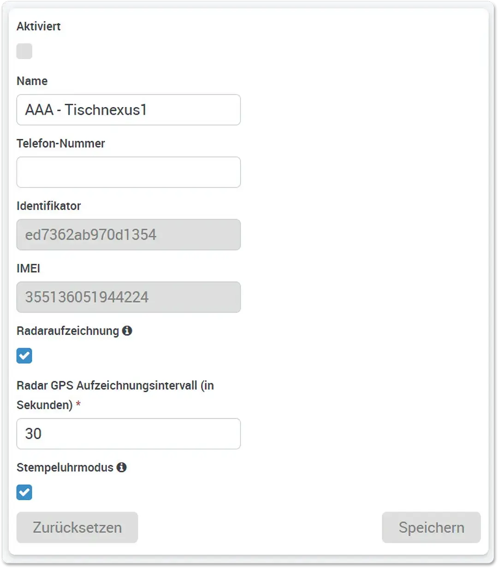
Task: Click the IMEI field 355136051944224
Action: (x=128, y=297)
